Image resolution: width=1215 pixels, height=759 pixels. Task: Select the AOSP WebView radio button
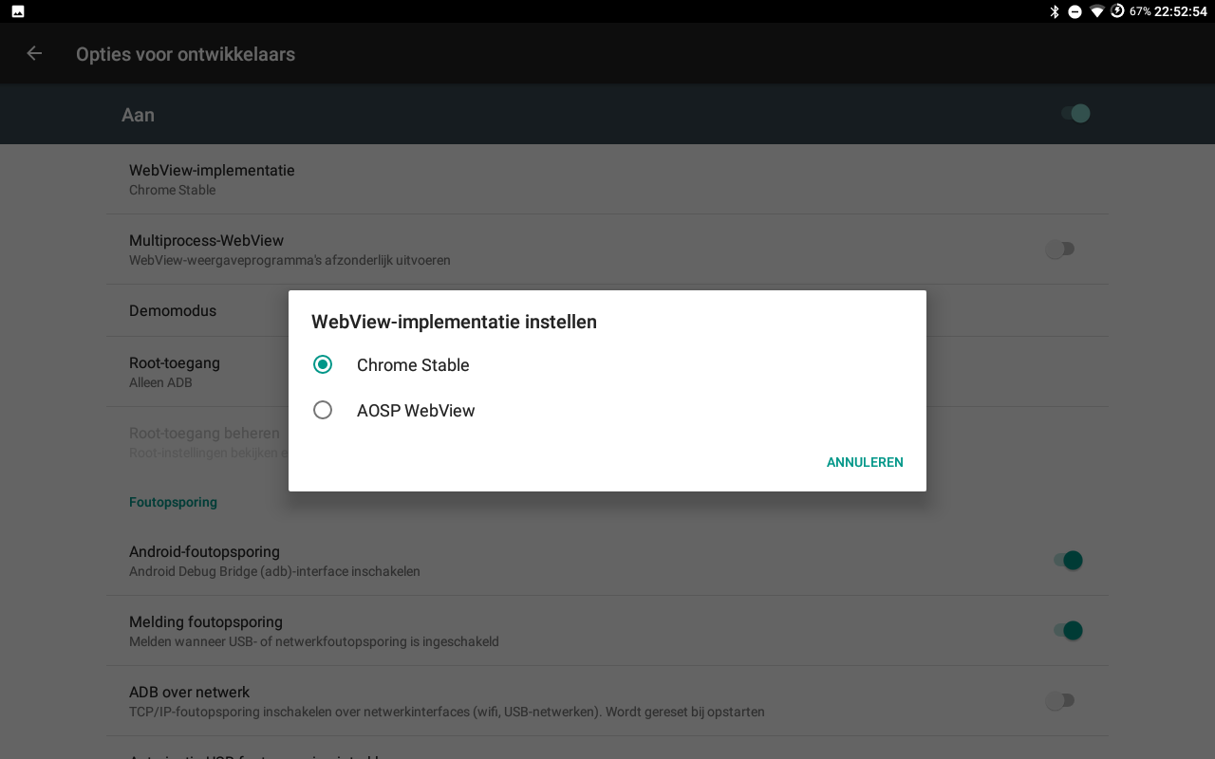click(323, 410)
